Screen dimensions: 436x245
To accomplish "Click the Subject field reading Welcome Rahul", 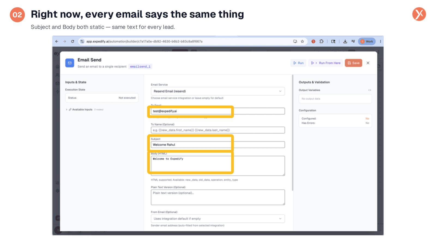I will (218, 145).
